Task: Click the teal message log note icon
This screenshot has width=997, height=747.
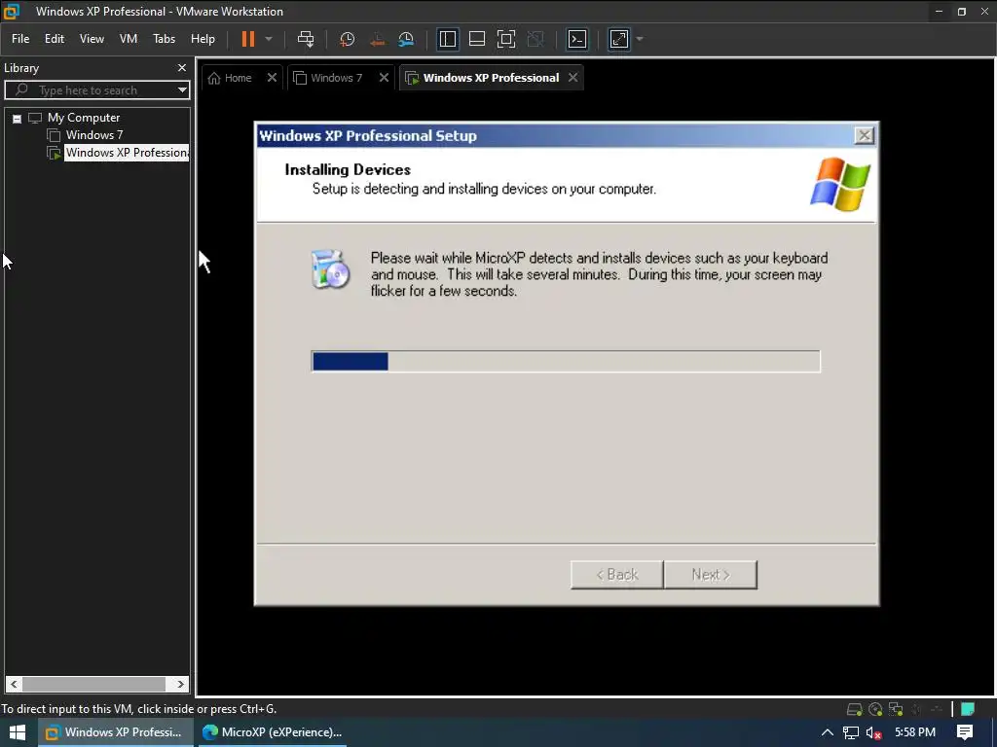Action: (968, 709)
